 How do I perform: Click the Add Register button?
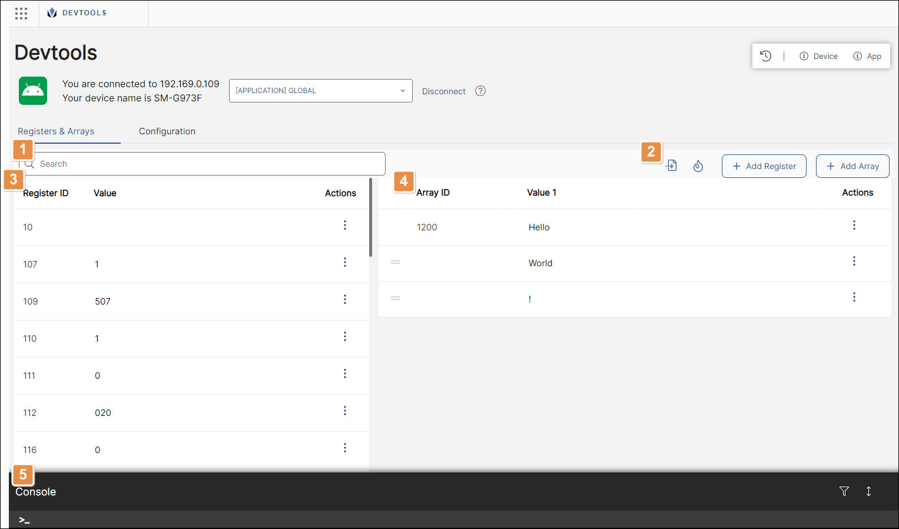point(764,166)
